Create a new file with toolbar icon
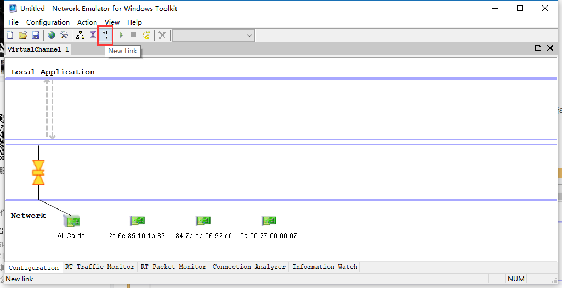 (10, 35)
